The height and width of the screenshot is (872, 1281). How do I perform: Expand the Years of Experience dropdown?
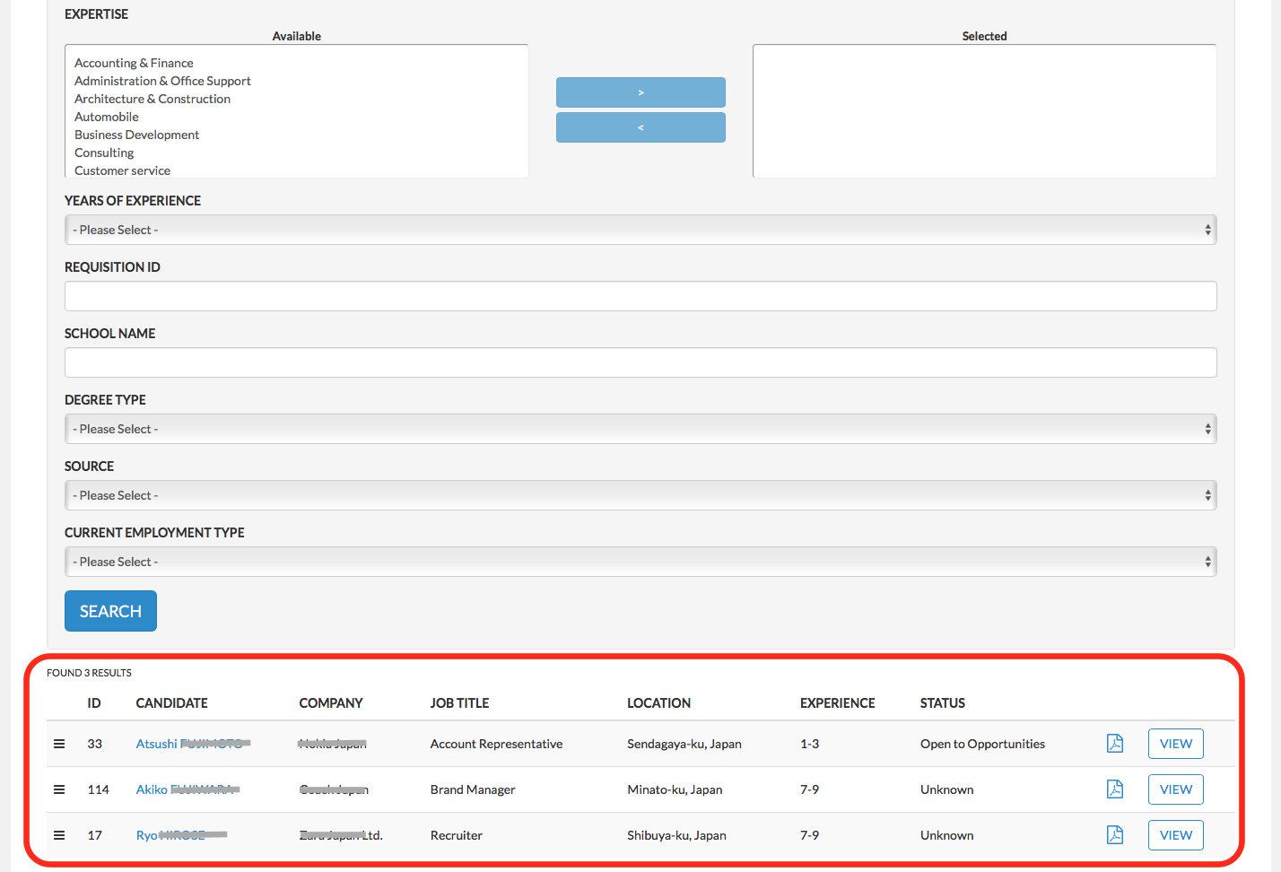pos(640,231)
